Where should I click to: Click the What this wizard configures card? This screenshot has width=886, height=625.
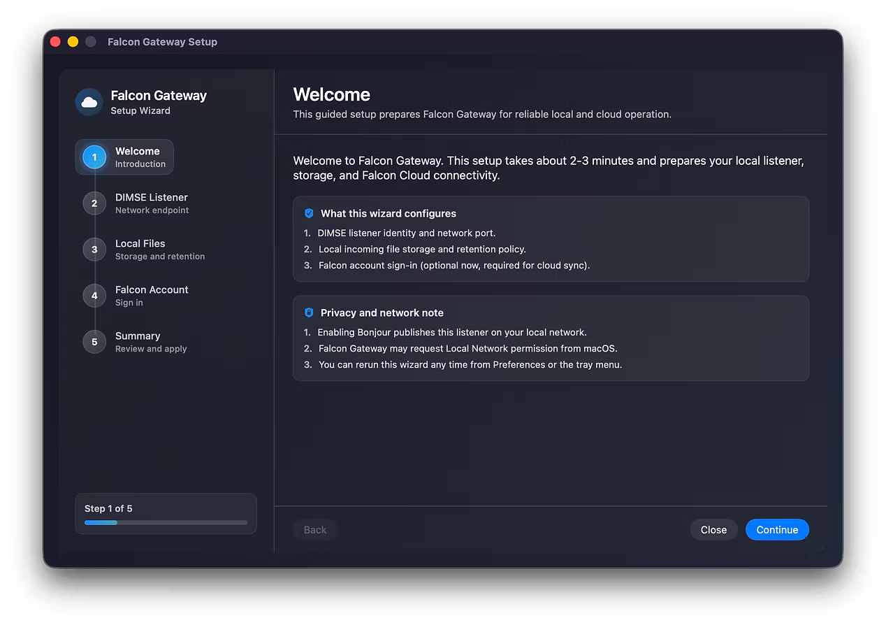click(x=551, y=238)
